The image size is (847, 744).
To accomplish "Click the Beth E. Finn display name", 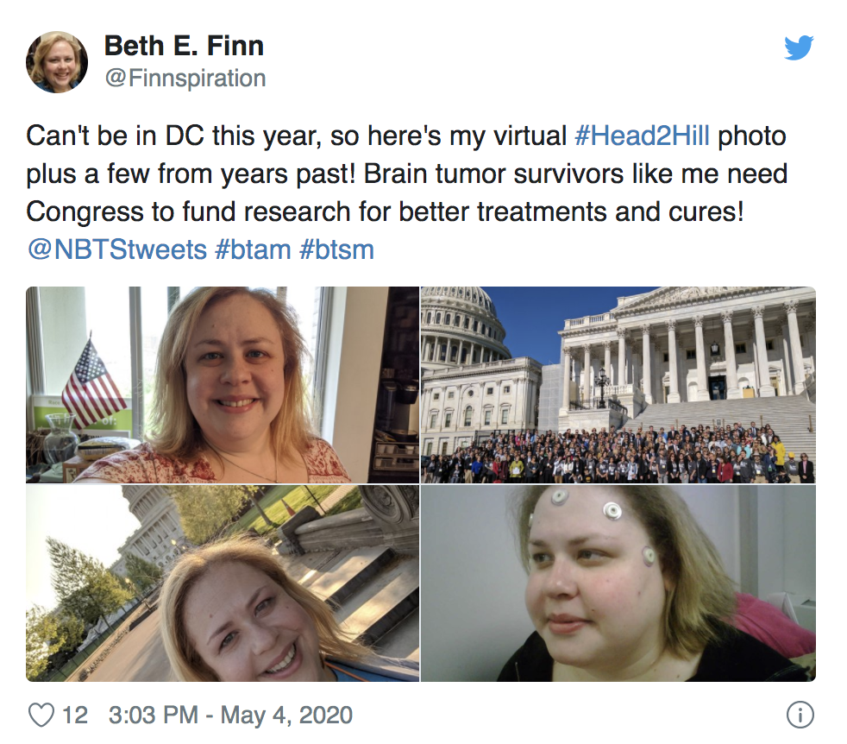I will [x=184, y=46].
